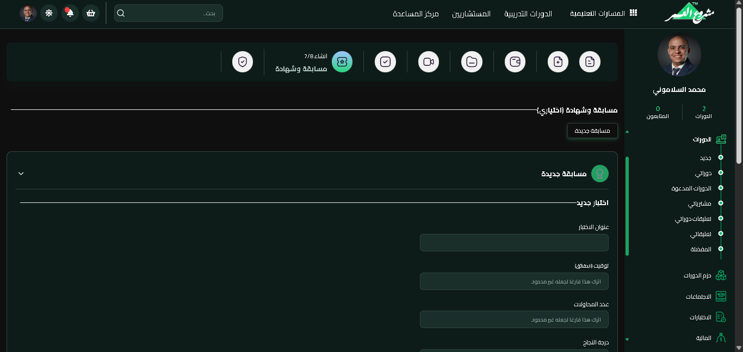Open مركز المساعدة in top navigation
Image resolution: width=743 pixels, height=352 pixels.
click(416, 13)
